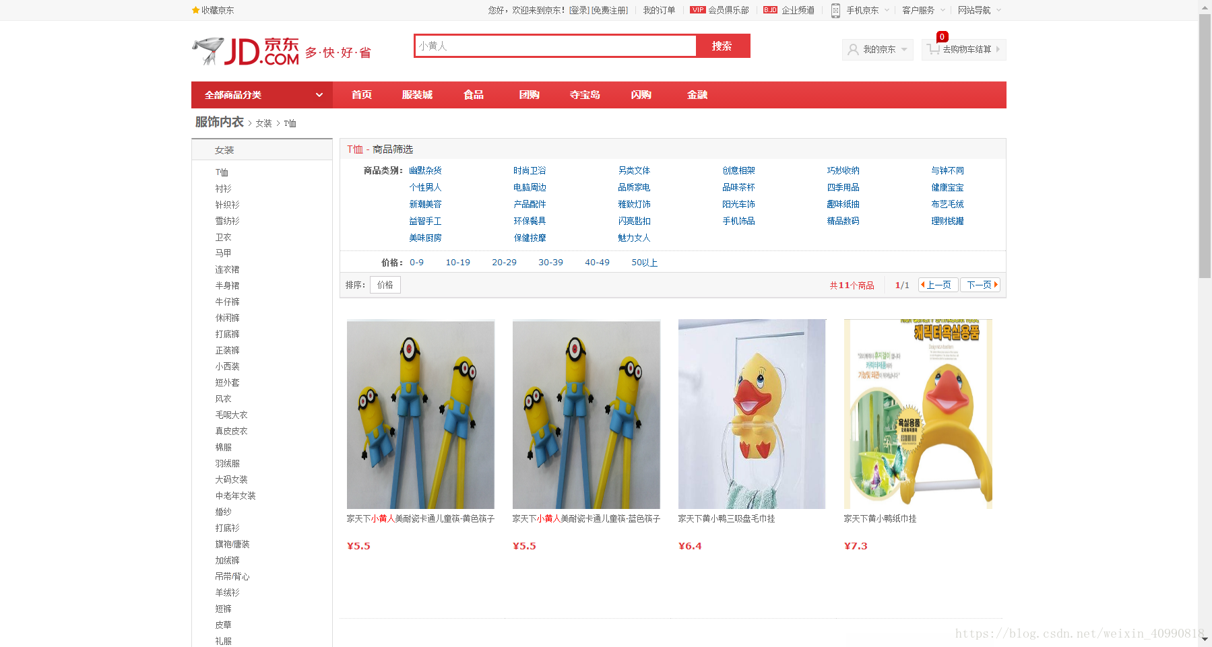Expand the 手机京东 dropdown arrow
Viewport: 1212px width, 647px height.
887,10
